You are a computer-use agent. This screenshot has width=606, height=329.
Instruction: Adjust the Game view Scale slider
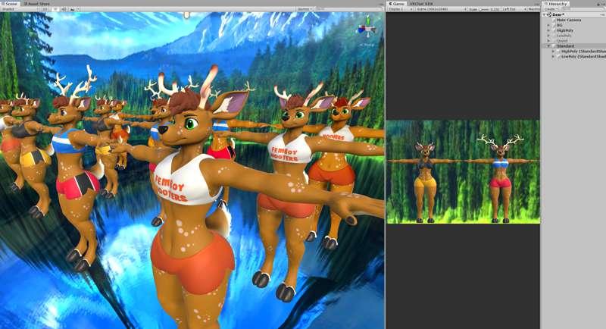[486, 9]
